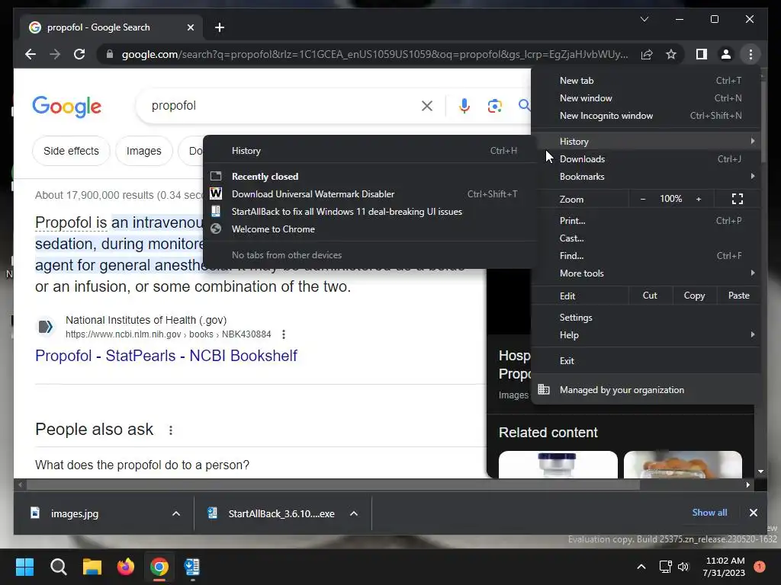Open StartAllBack exe download options chevron
Screen dimensions: 781x585
coord(354,513)
